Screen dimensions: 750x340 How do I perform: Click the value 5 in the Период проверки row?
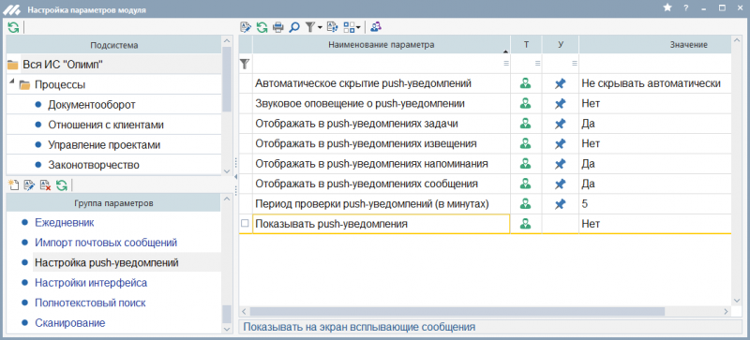[x=584, y=204]
